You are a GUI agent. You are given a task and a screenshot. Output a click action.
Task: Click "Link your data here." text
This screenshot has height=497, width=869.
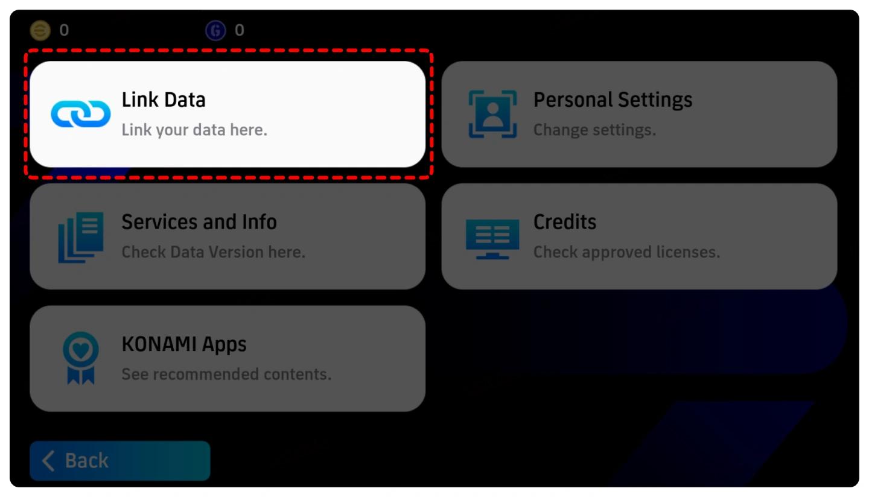click(194, 130)
